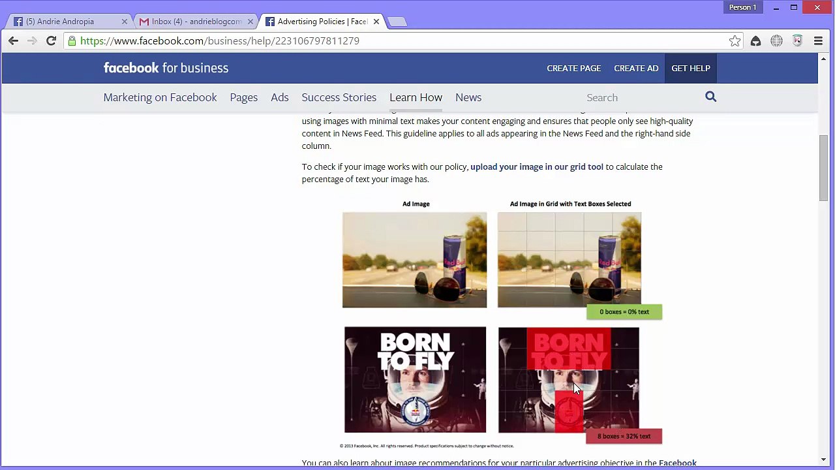Click the Facebook link at page bottom
The height and width of the screenshot is (470, 835).
pyautogui.click(x=678, y=463)
